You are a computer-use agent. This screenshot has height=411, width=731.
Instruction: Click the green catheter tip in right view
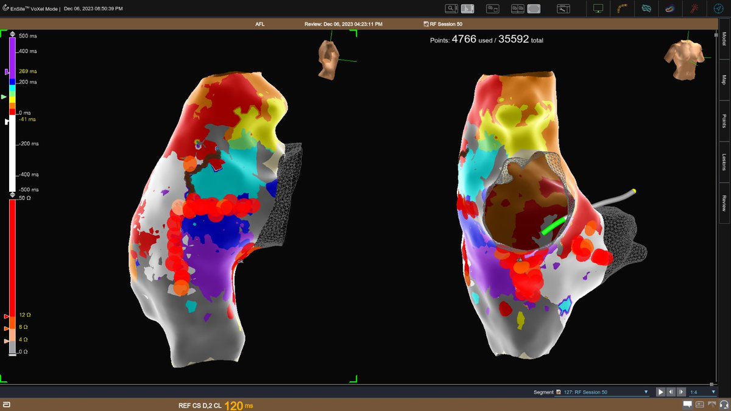tap(554, 225)
